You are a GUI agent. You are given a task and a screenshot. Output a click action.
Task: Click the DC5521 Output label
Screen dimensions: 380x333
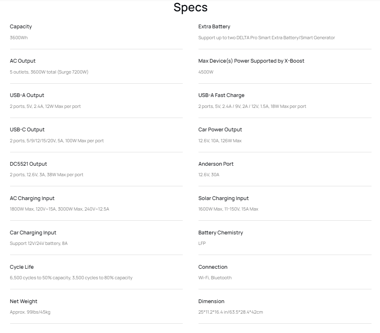(28, 164)
